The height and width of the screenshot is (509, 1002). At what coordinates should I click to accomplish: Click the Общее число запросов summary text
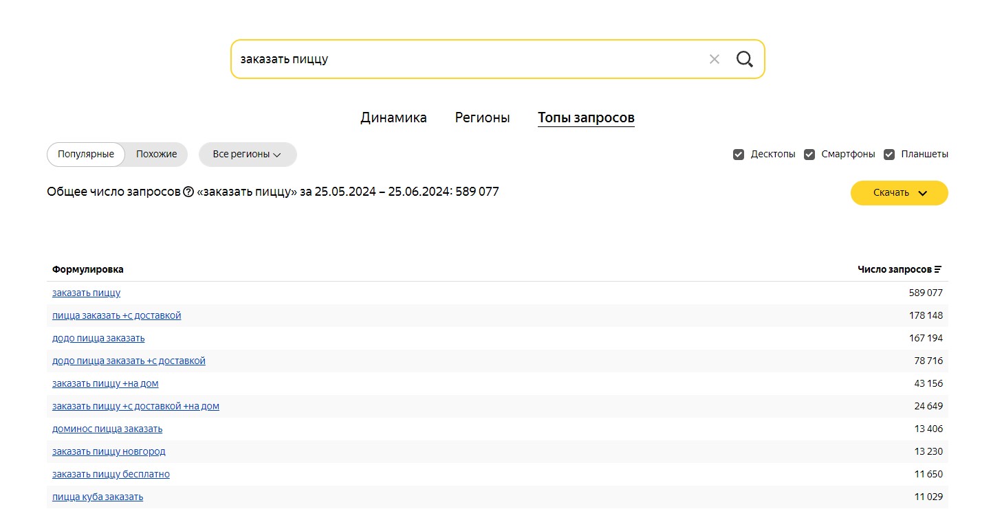[273, 192]
